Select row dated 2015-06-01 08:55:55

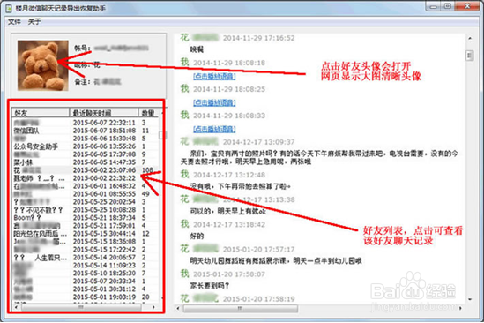coord(86,194)
